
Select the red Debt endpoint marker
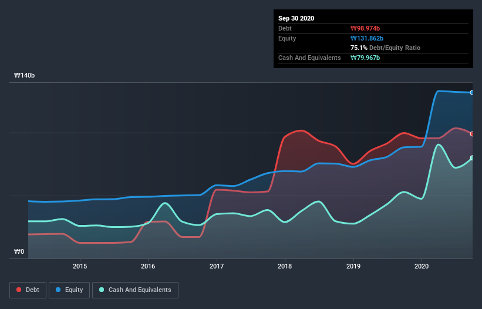pos(472,134)
